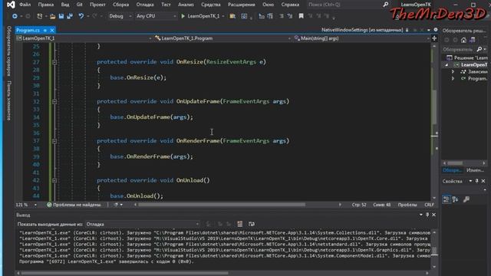491x276 pixels.
Task: Pin the Properties panel
Action: (x=477, y=181)
